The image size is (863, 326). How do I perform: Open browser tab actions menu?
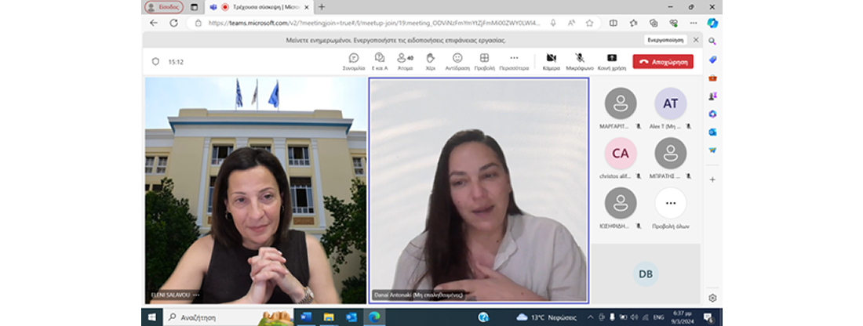194,7
